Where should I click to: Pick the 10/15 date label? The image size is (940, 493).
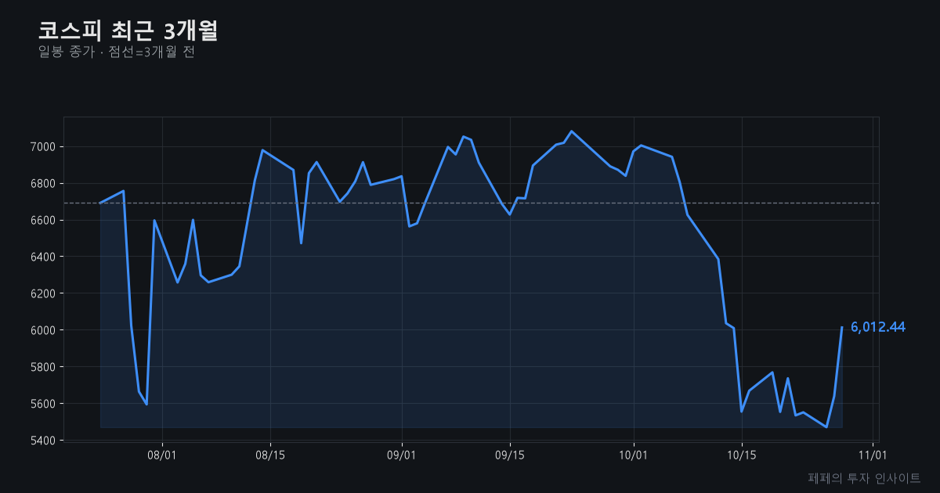pyautogui.click(x=741, y=455)
